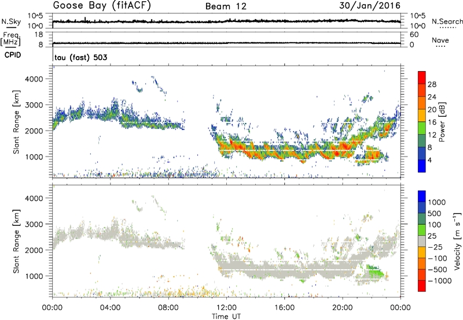463x320 pixels.
Task: Click the Time UT axis label
Action: (x=226, y=317)
